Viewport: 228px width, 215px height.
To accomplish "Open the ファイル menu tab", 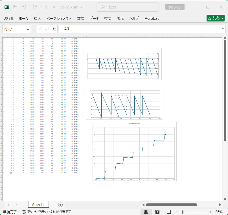I will point(8,18).
